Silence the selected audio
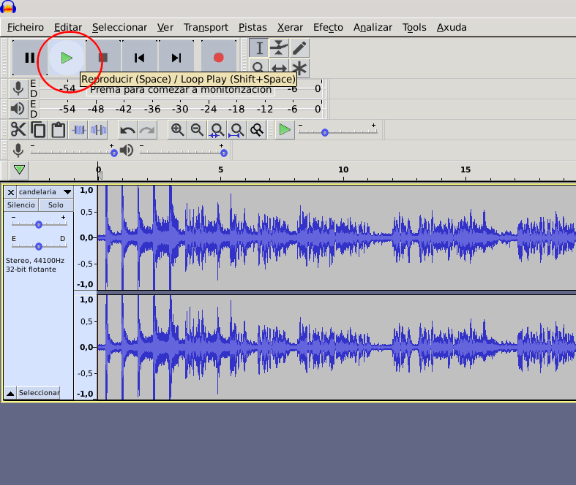The height and width of the screenshot is (485, 576). click(99, 130)
